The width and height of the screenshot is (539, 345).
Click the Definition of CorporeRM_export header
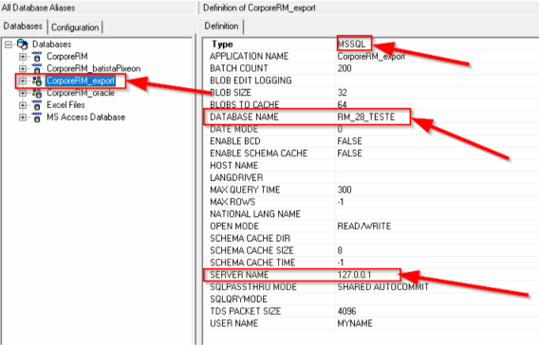pos(259,8)
